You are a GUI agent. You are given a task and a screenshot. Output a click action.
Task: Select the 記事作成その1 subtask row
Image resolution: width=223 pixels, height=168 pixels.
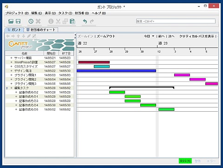tap(39, 96)
